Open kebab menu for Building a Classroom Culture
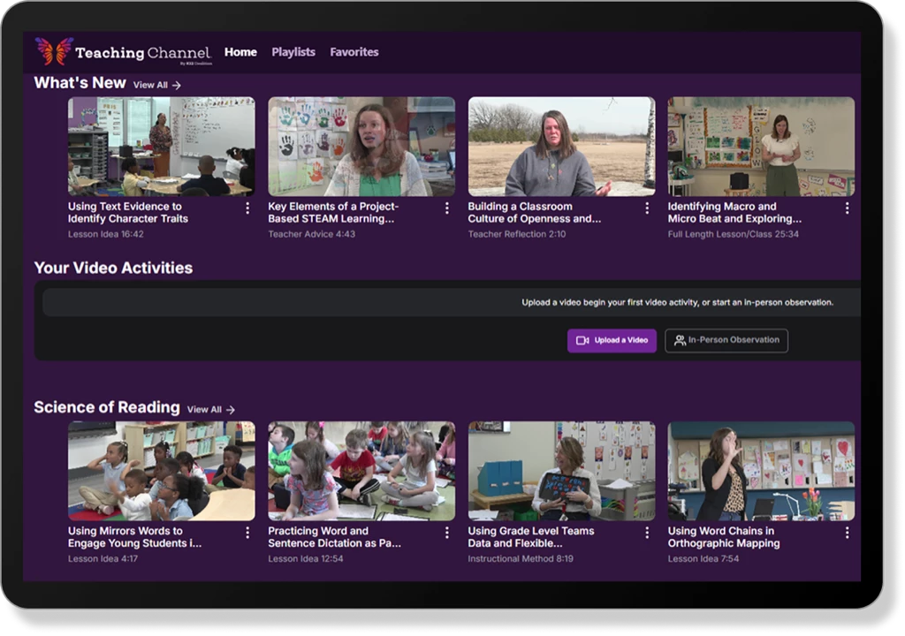The height and width of the screenshot is (636, 905). click(x=647, y=208)
